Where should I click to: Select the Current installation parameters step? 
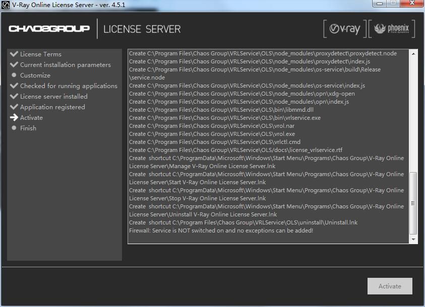[x=65, y=65]
